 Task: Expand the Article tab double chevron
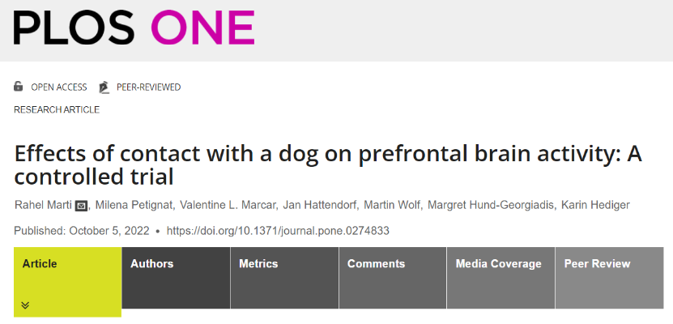[25, 305]
